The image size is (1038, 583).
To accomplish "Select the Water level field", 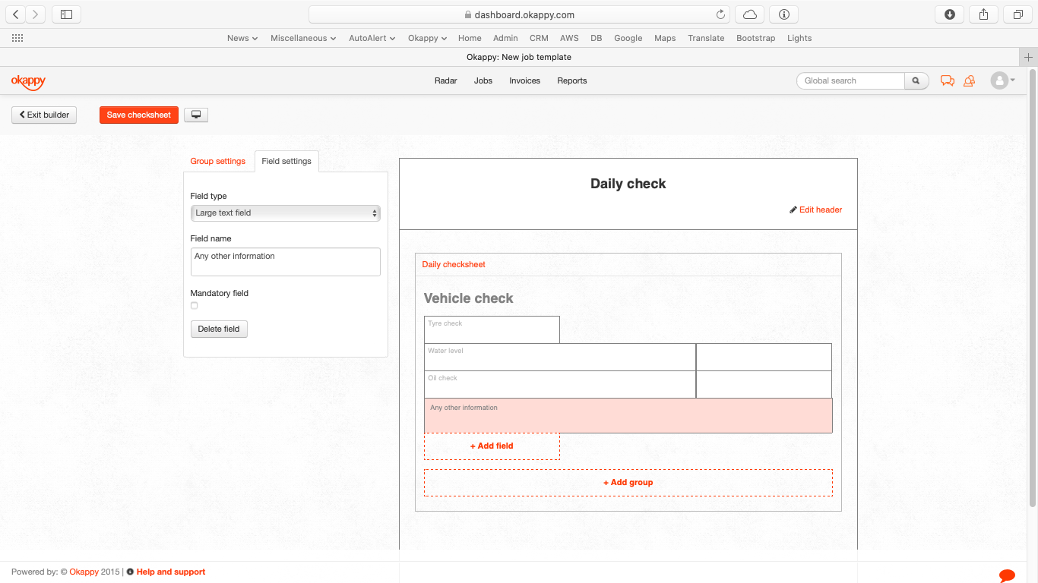I will pyautogui.click(x=560, y=357).
